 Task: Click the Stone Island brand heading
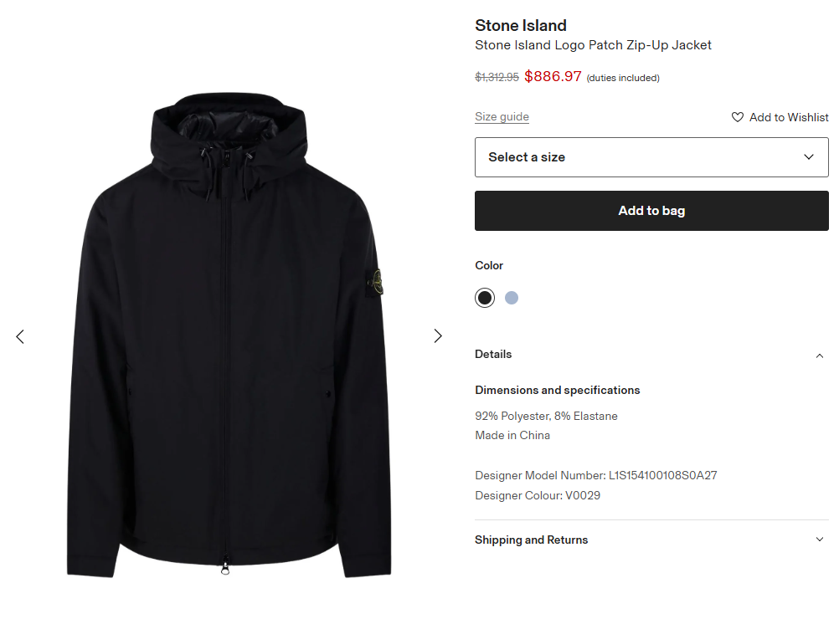(x=521, y=25)
